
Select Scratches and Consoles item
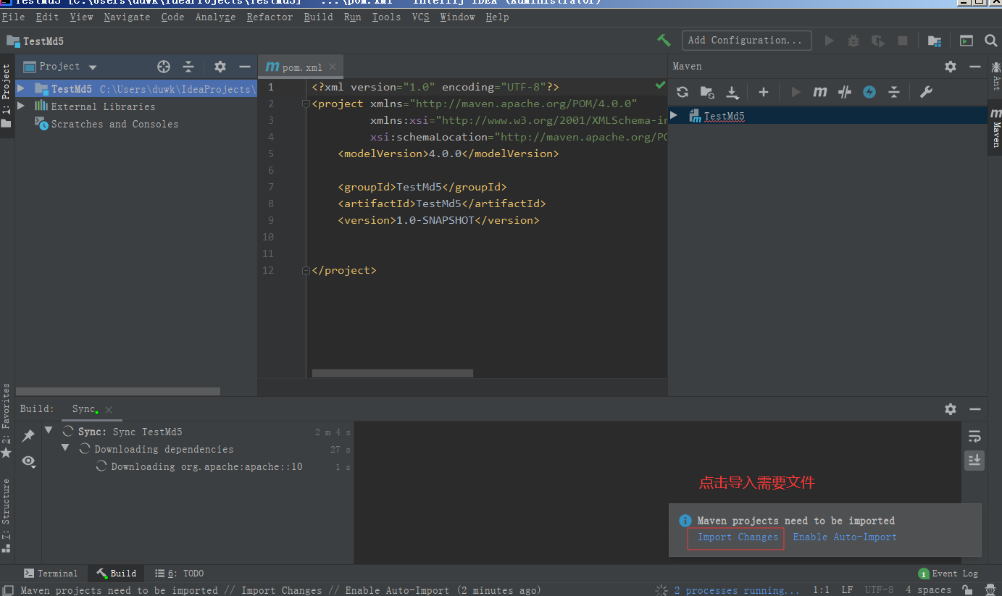pos(114,124)
